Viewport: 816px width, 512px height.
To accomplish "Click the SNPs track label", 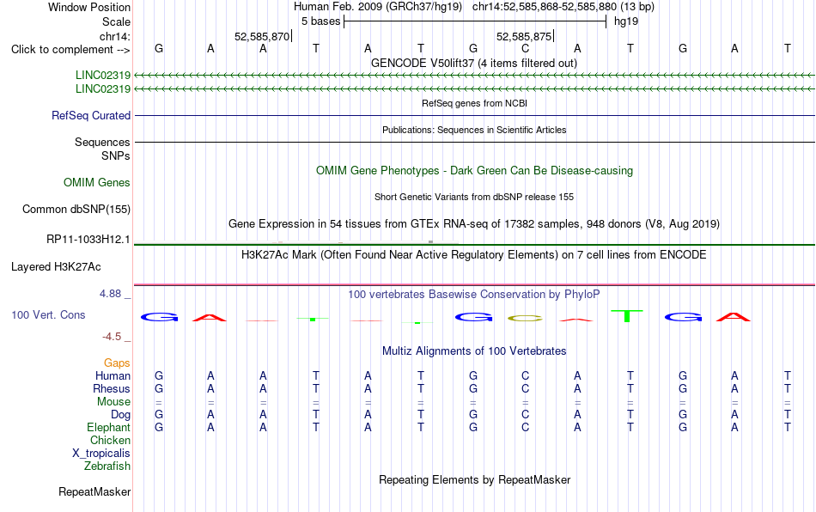I will pos(116,155).
